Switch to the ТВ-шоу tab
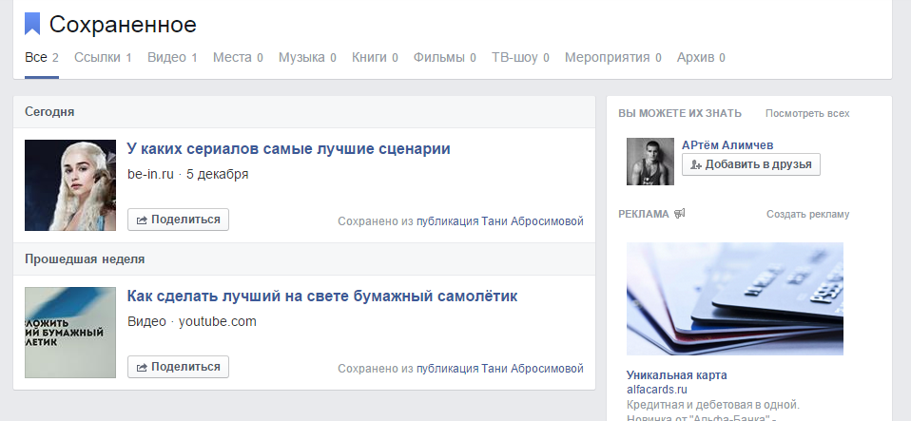The width and height of the screenshot is (911, 421). click(x=520, y=57)
